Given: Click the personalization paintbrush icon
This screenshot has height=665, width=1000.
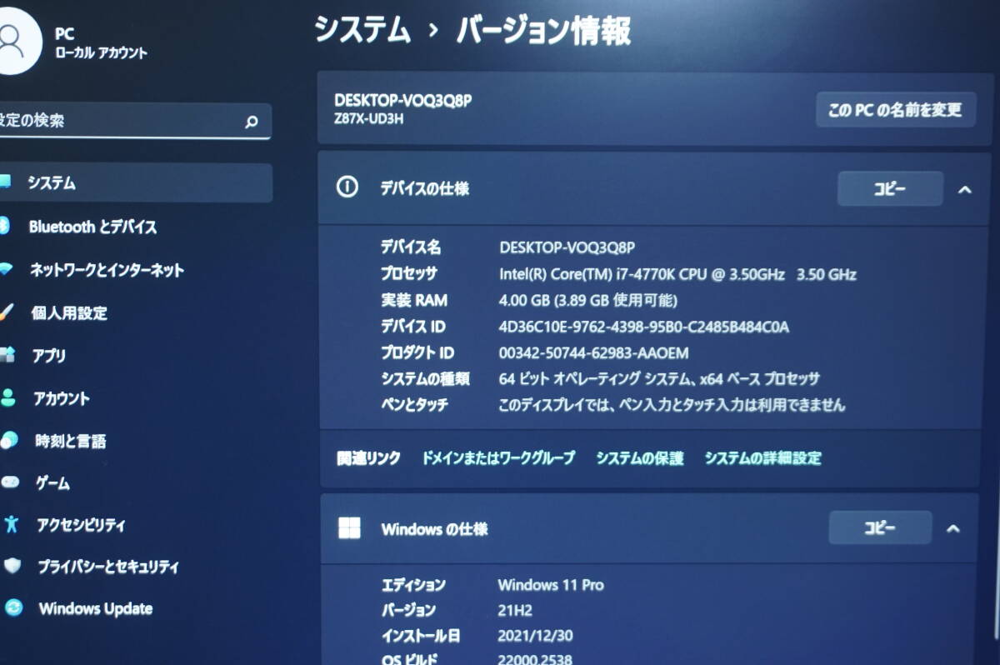Looking at the screenshot, I should coord(6,312).
